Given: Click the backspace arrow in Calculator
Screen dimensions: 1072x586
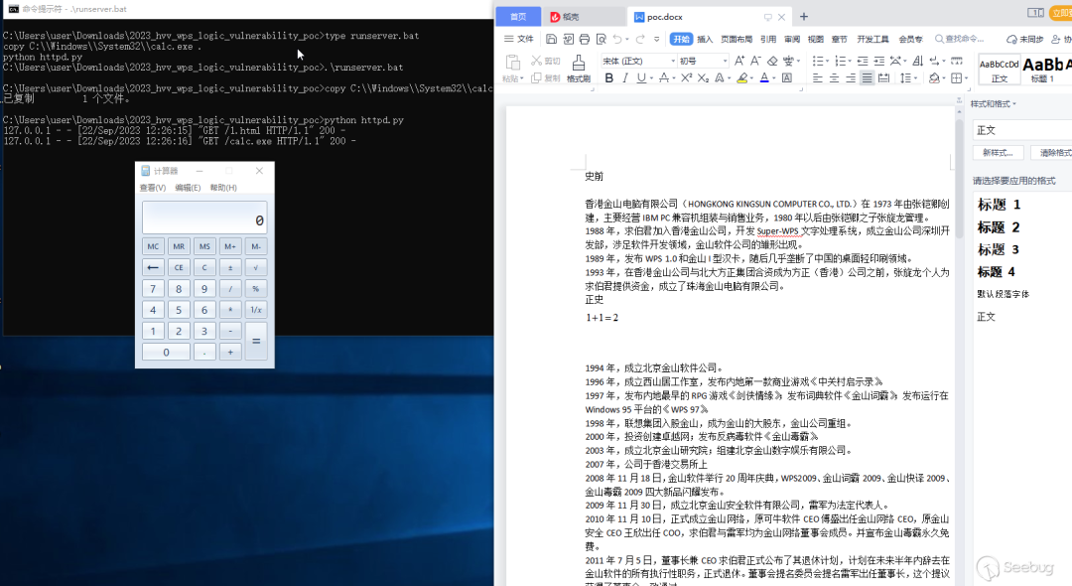Looking at the screenshot, I should click(x=153, y=267).
